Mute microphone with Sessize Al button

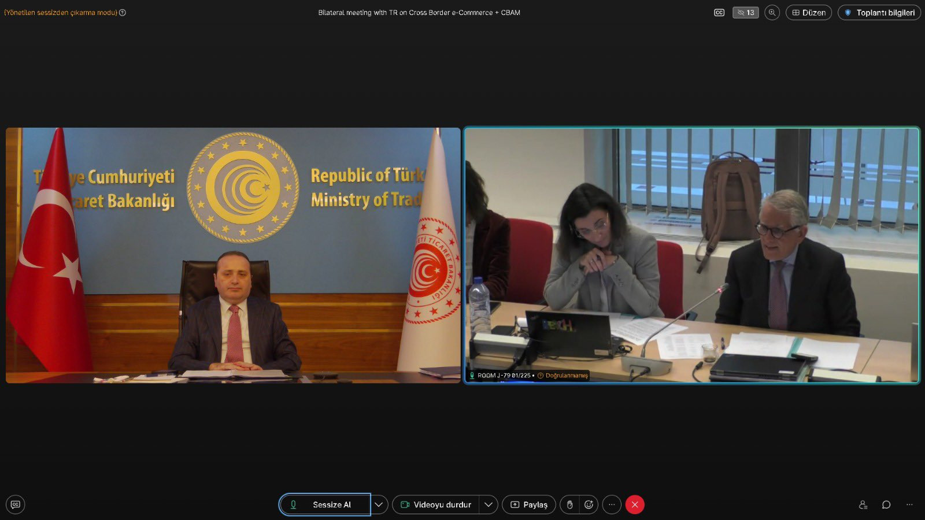325,504
